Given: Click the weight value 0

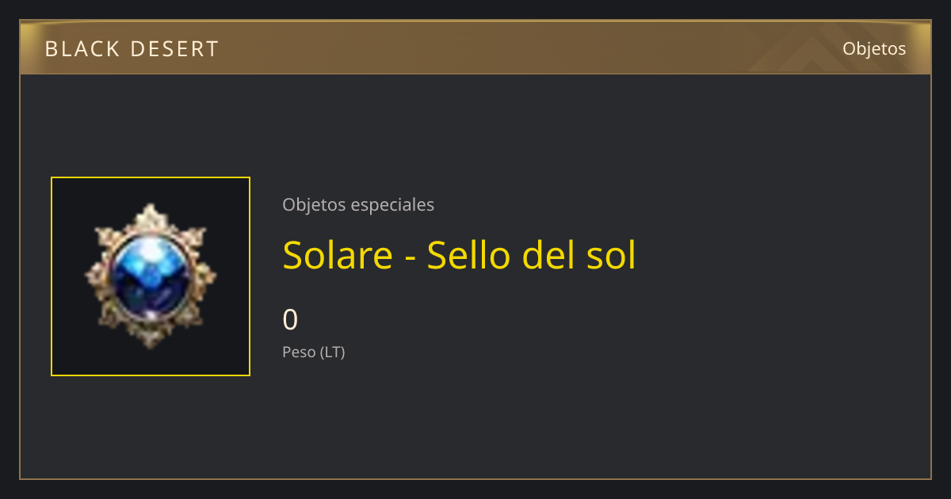Looking at the screenshot, I should [290, 320].
